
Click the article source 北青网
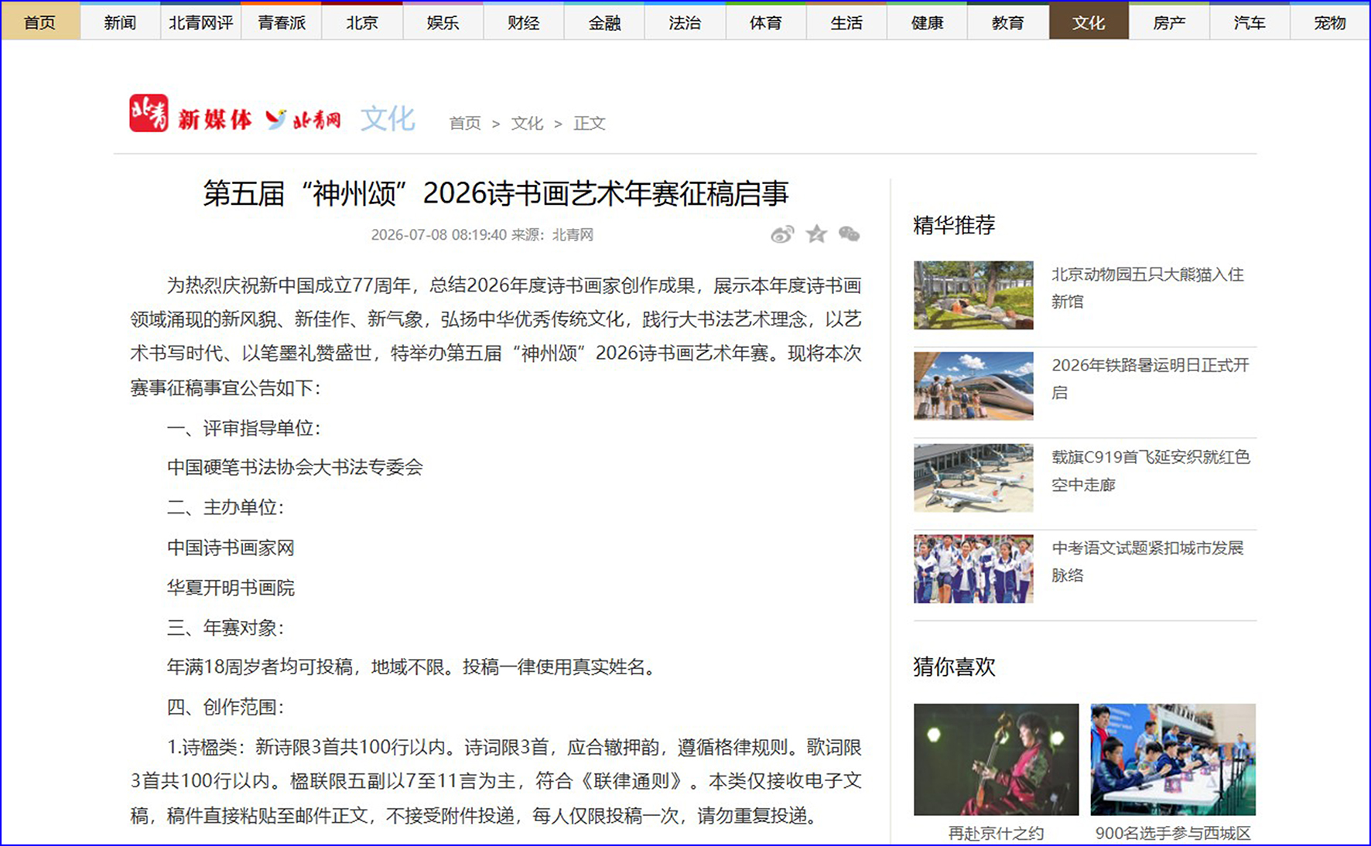click(x=573, y=234)
